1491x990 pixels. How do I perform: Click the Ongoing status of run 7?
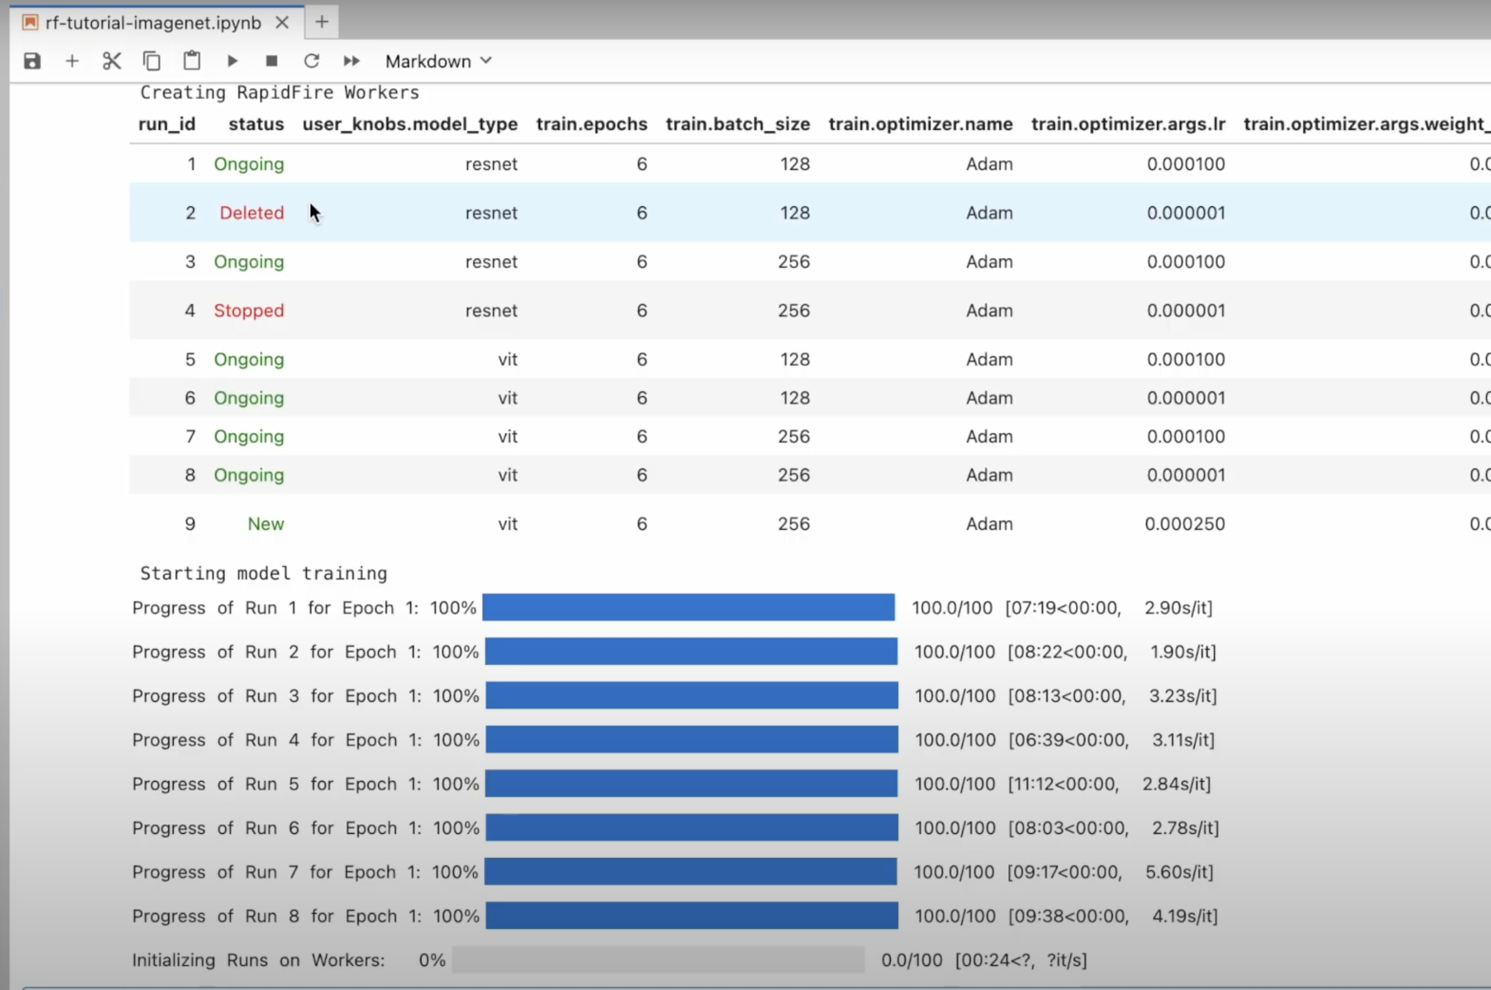[x=250, y=437]
